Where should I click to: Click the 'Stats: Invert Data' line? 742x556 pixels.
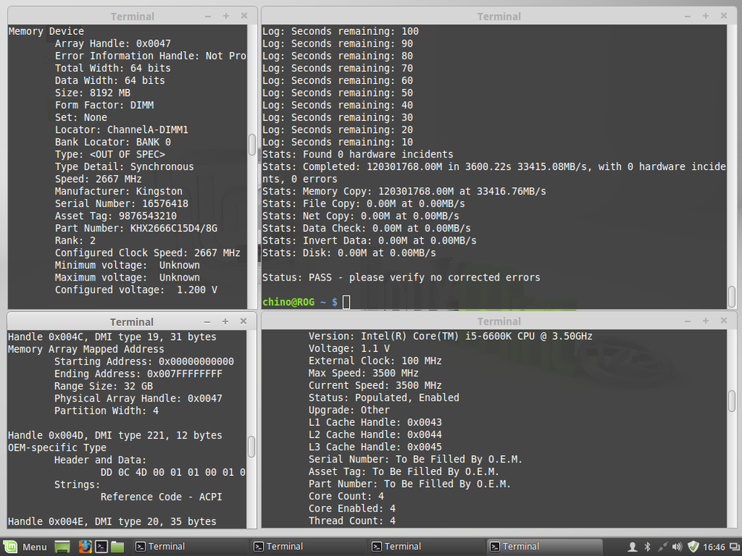pyautogui.click(x=370, y=241)
